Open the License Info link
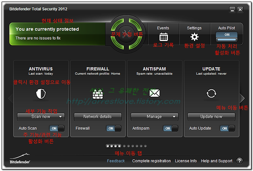Screen dimensions: 253x171 (186, 161)
